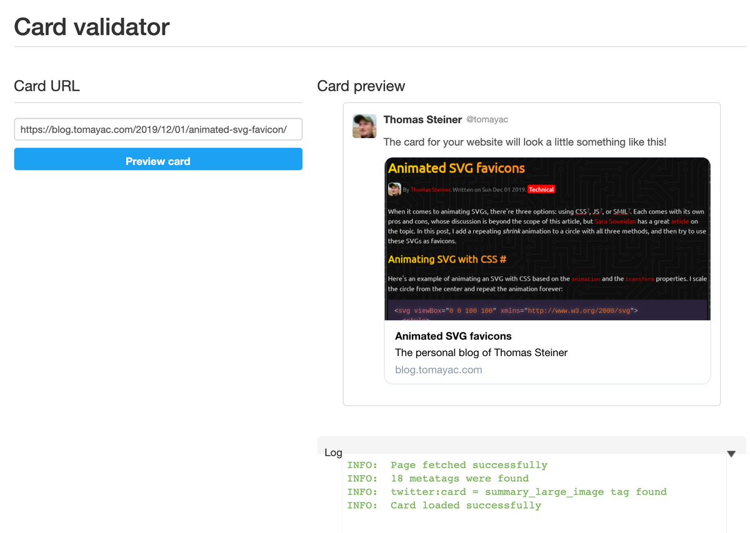This screenshot has width=750, height=533.
Task: Click the Card URL input field
Action: (x=157, y=129)
